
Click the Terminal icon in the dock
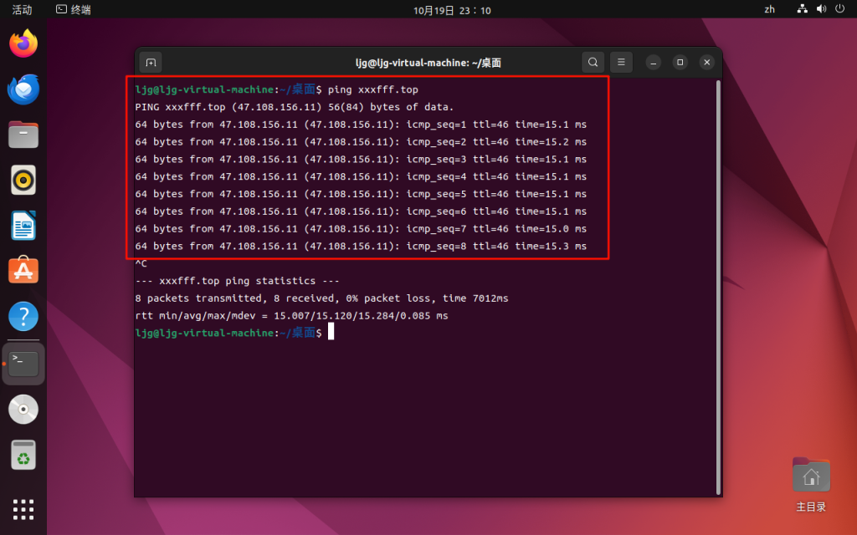[23, 364]
